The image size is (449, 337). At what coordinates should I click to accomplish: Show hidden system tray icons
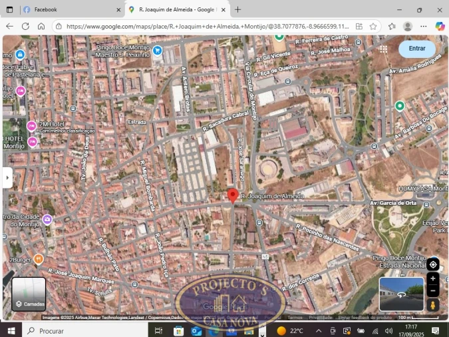pos(318,331)
